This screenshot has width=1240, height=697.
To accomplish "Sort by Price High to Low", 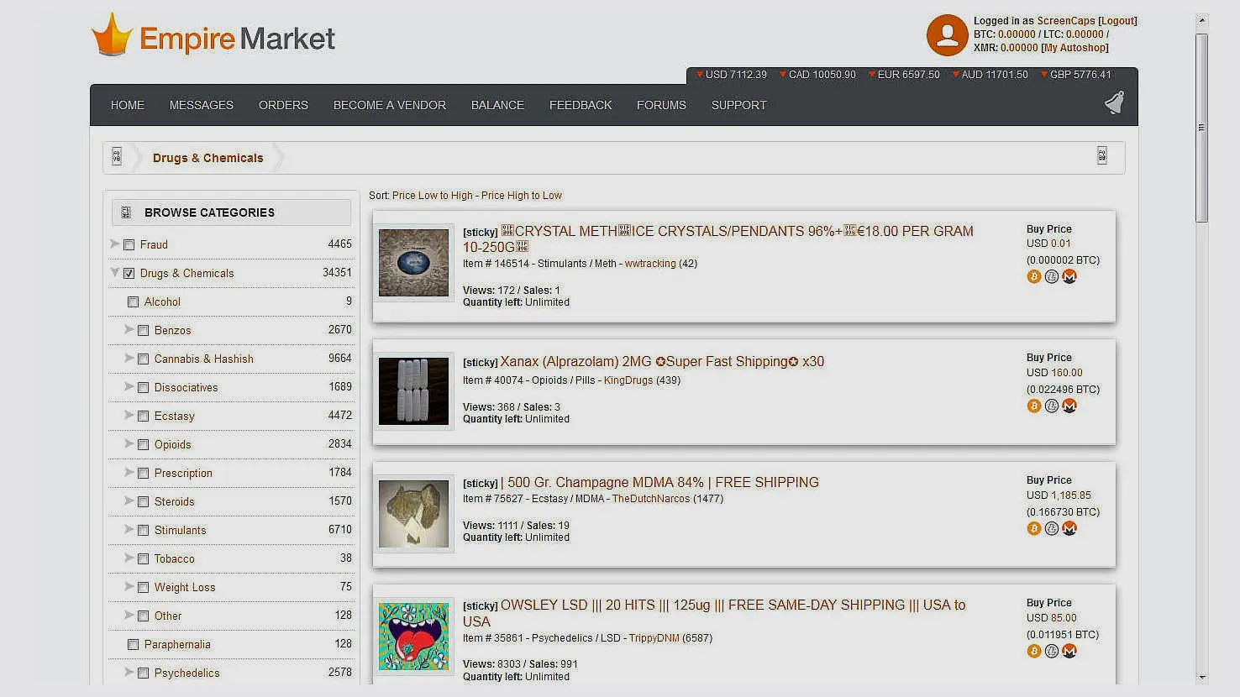I will tap(522, 196).
